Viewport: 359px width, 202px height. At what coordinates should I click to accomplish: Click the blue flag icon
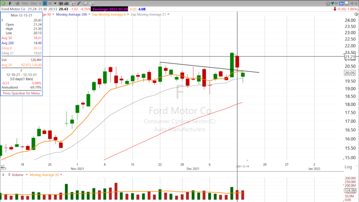tap(333, 3)
